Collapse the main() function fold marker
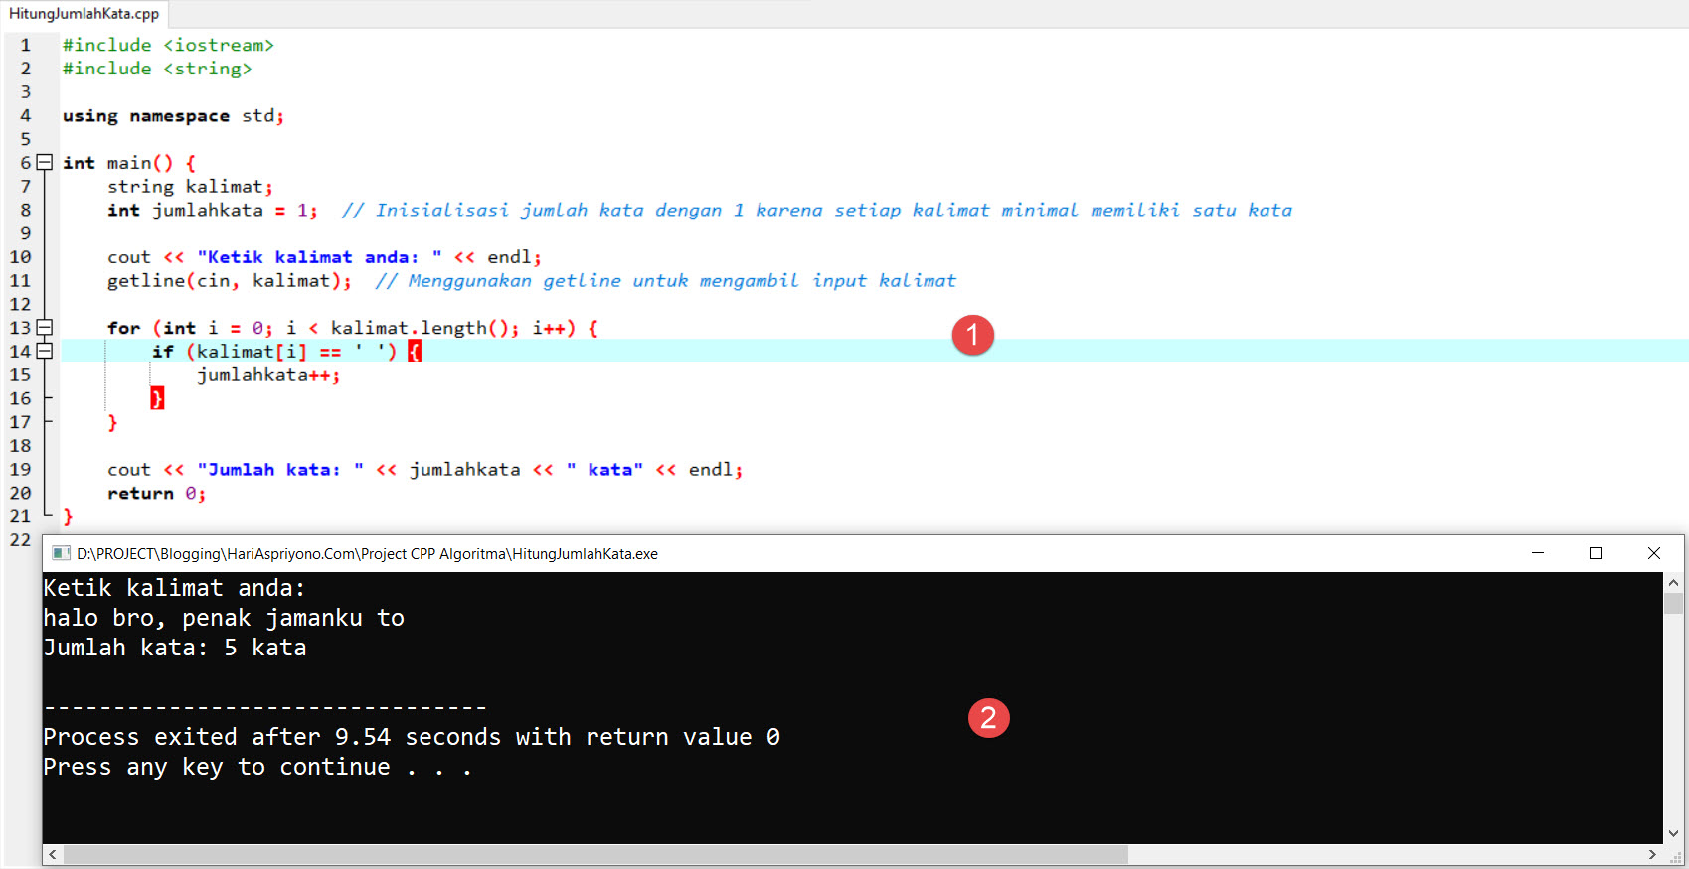1689x869 pixels. pyautogui.click(x=44, y=162)
